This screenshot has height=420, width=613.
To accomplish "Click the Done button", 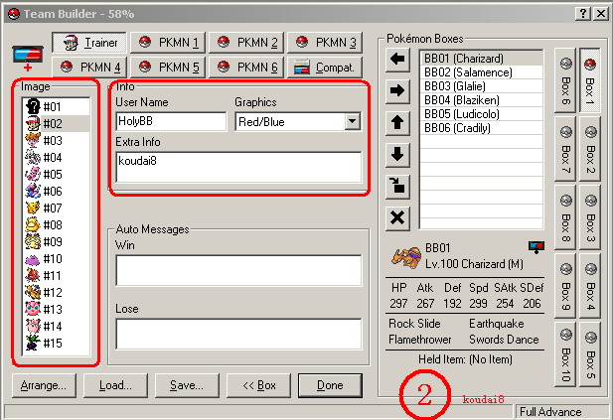I will click(330, 385).
